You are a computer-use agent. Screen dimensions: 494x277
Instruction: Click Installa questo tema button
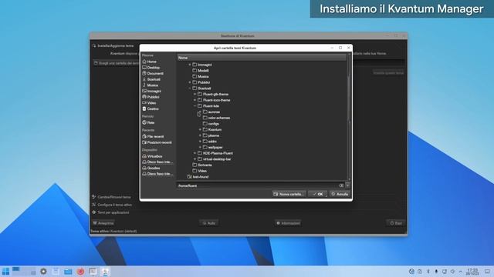coord(388,73)
